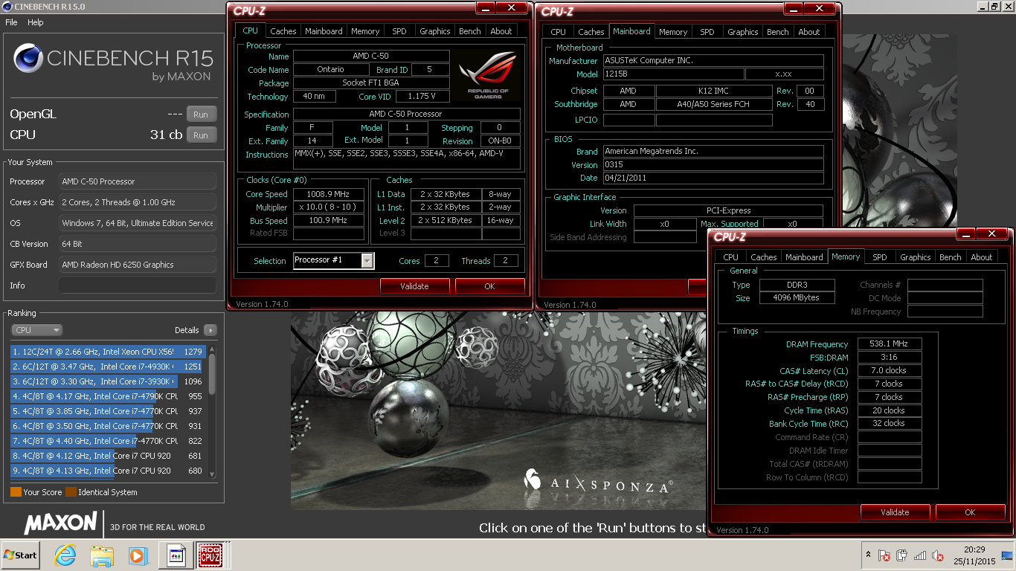Viewport: 1016px width, 571px height.
Task: Click the Cinebench title bar icon
Action: click(x=7, y=7)
